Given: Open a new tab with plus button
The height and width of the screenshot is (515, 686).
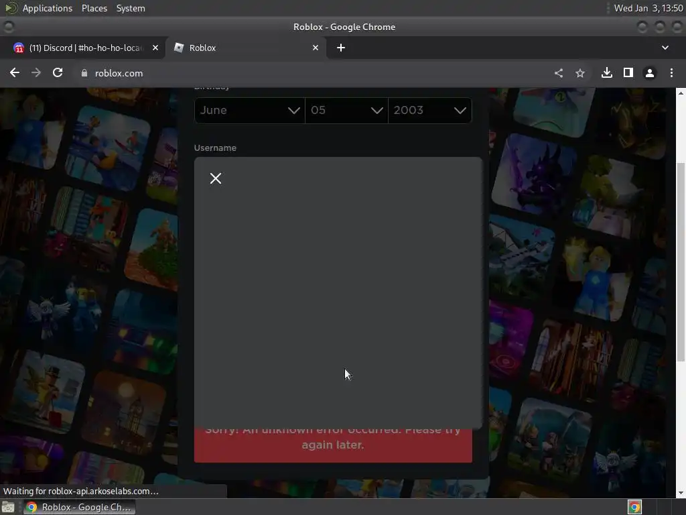Looking at the screenshot, I should [341, 48].
